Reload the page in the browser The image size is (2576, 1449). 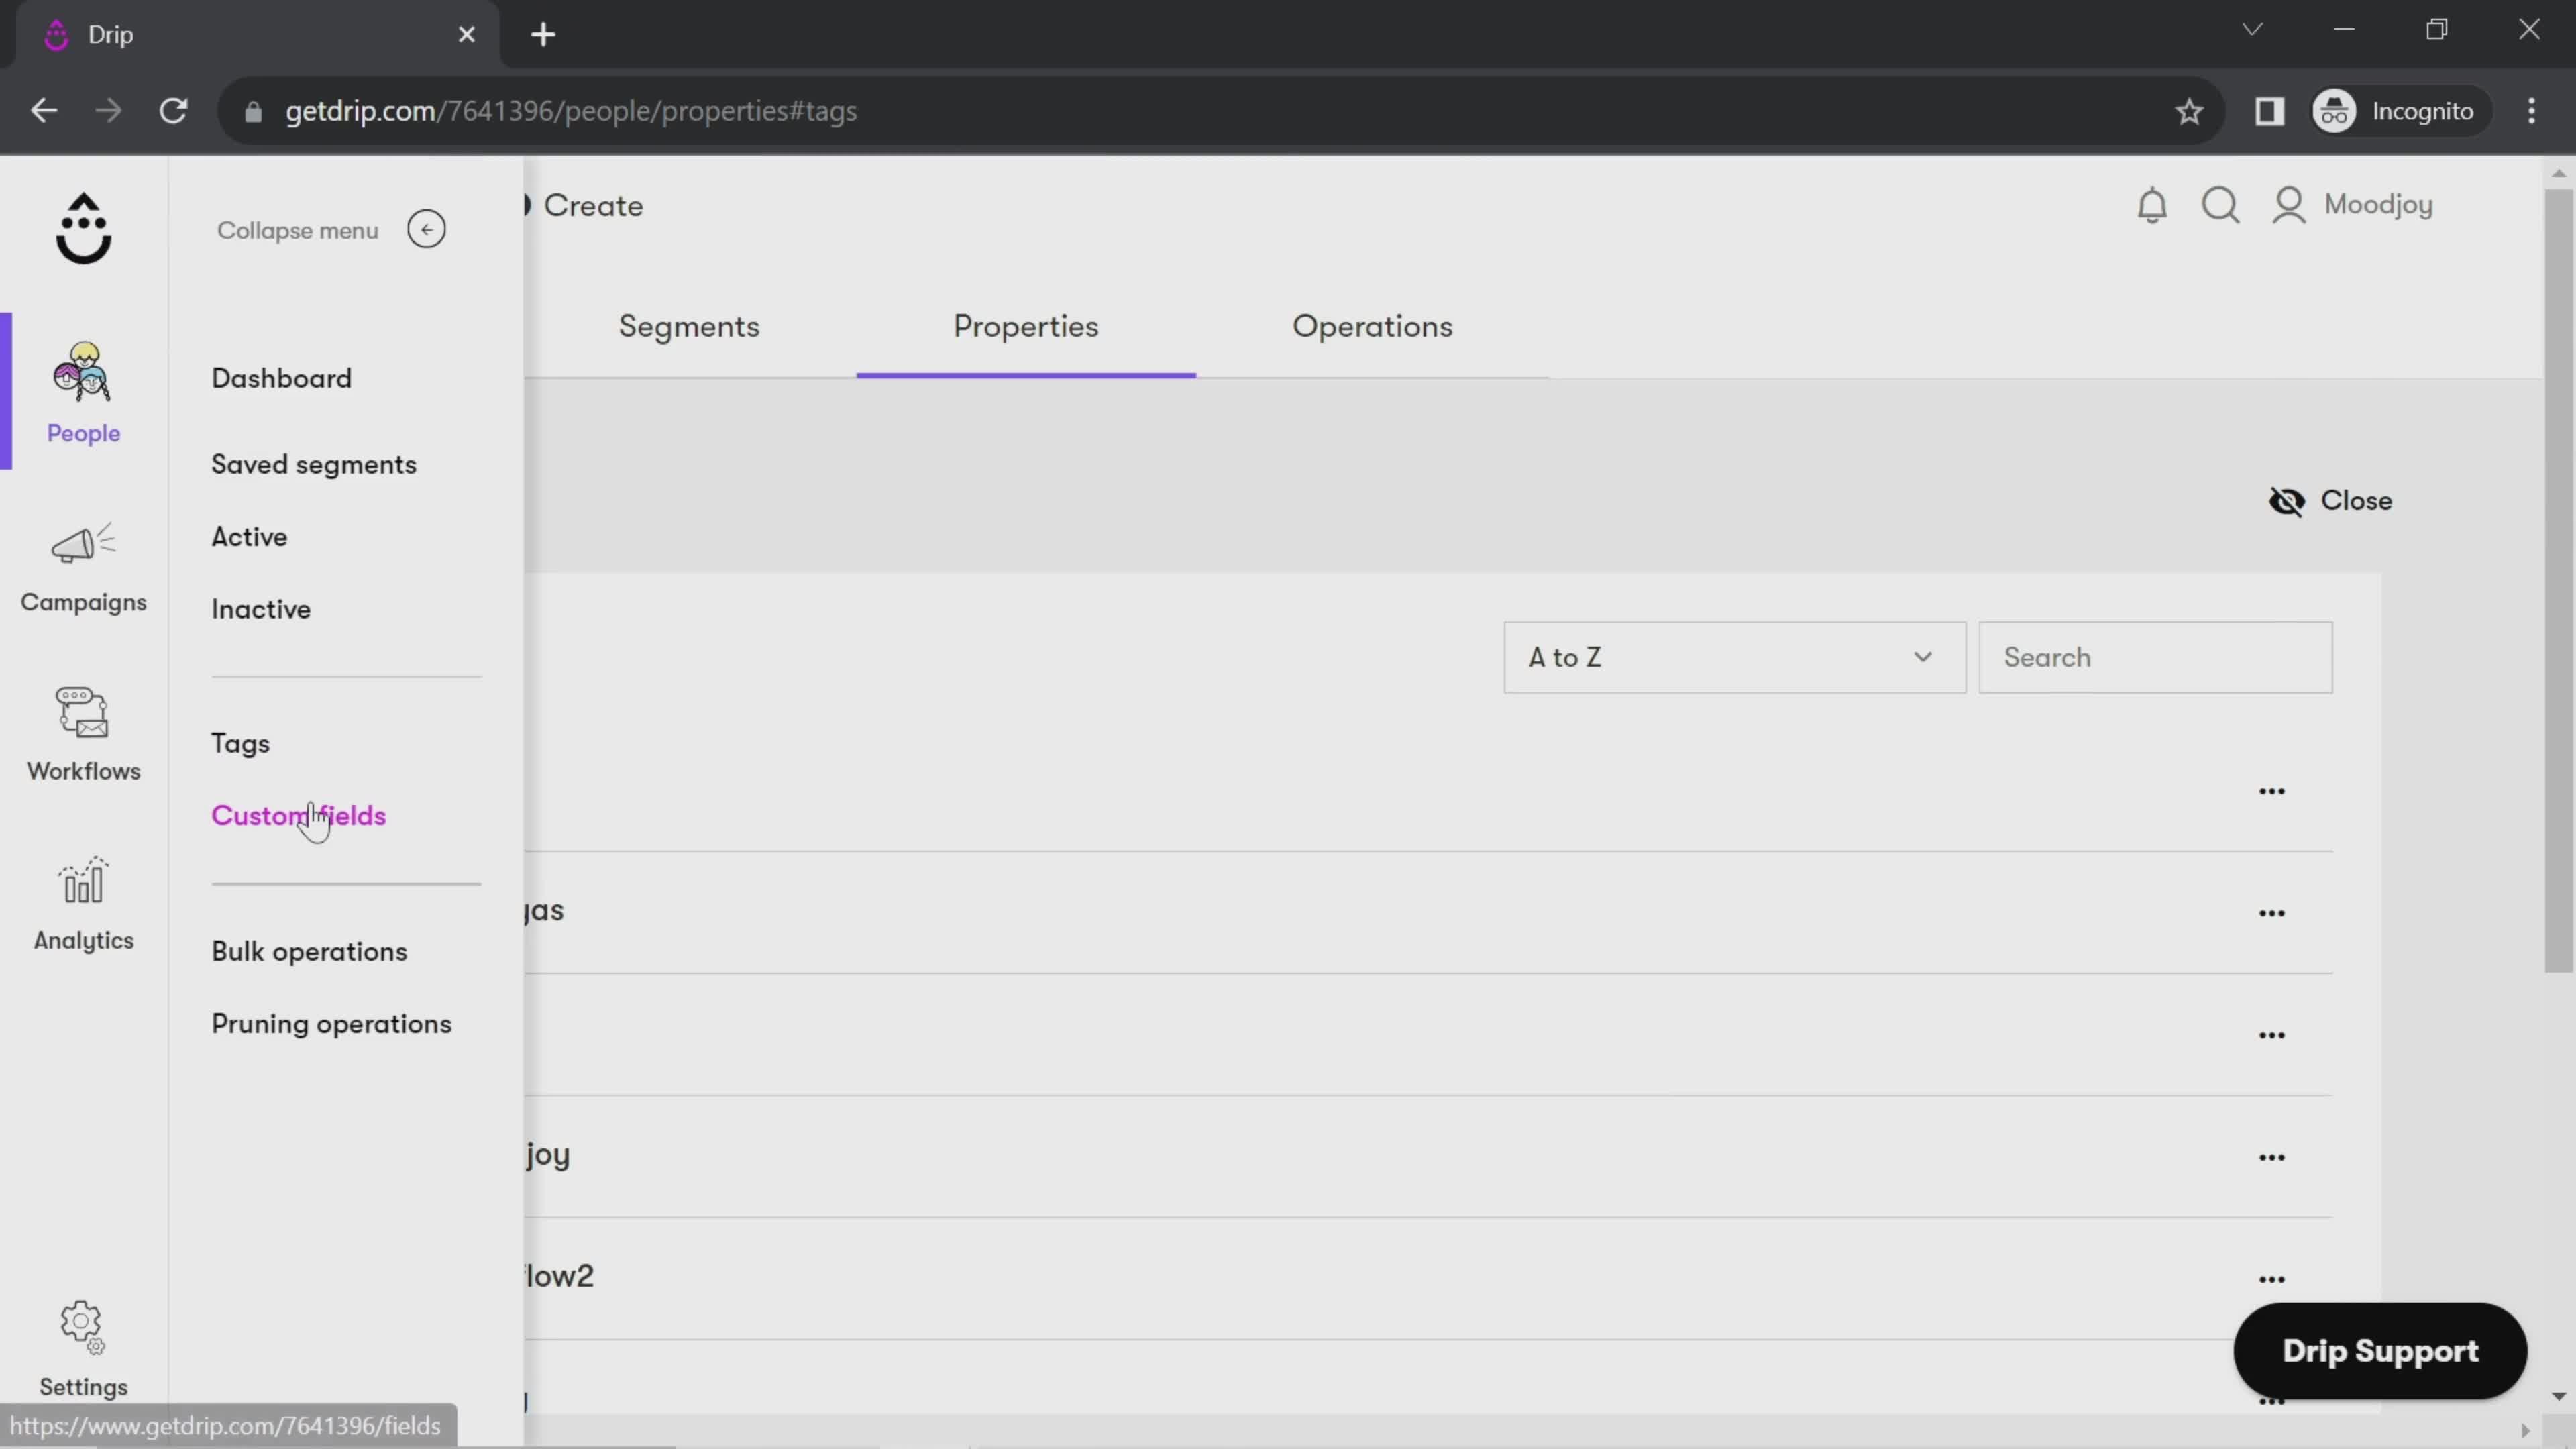click(x=174, y=111)
